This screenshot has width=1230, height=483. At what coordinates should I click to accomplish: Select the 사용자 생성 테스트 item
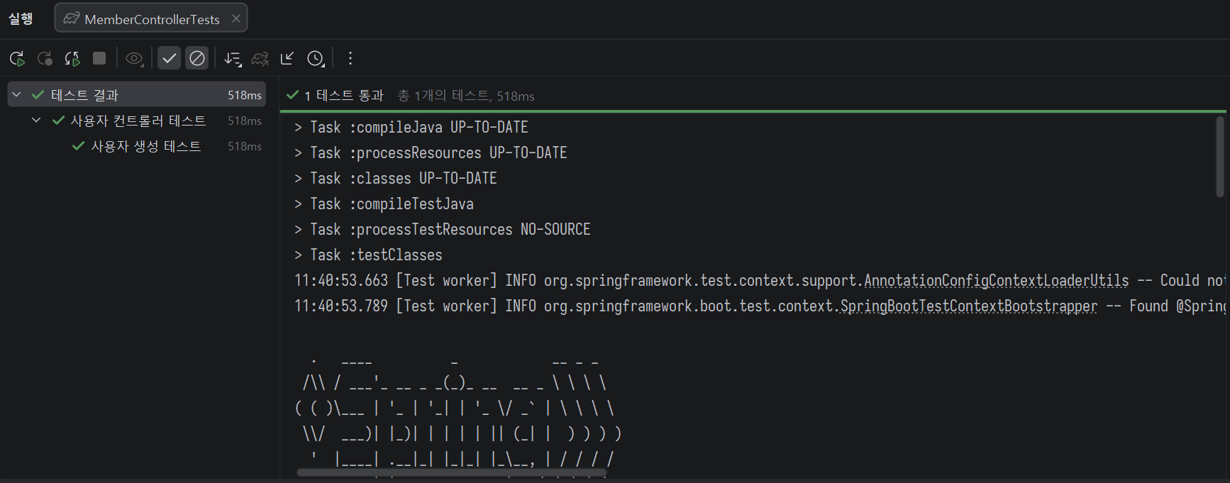145,146
